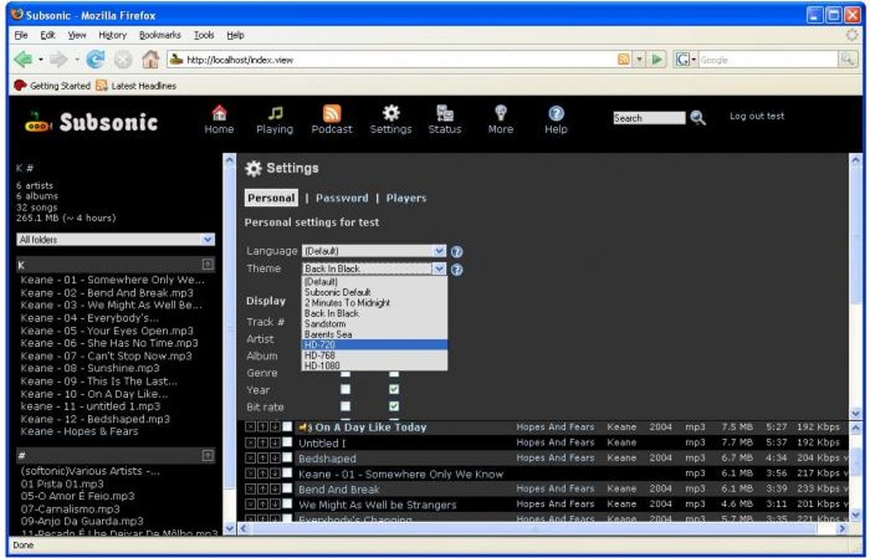The image size is (870, 558).
Task: Toggle the first Year checkbox
Action: coord(345,389)
